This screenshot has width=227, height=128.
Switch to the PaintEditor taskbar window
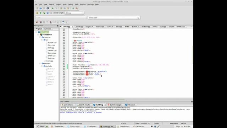click(x=123, y=127)
